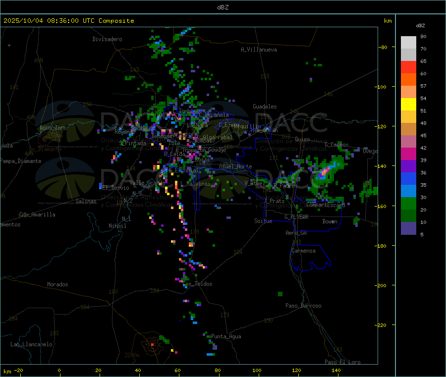The image size is (446, 377).
Task: Click the El_Desvio station label
Action: (x=116, y=188)
